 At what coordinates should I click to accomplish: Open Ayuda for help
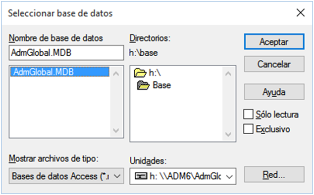point(274,92)
